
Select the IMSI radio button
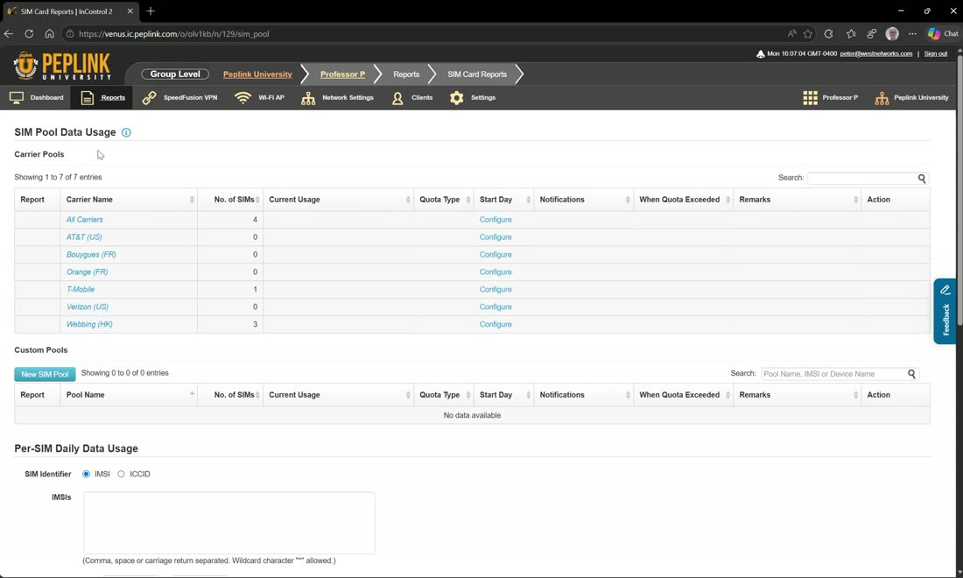click(x=86, y=474)
